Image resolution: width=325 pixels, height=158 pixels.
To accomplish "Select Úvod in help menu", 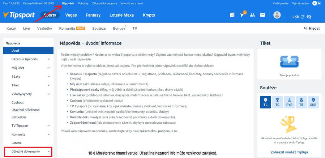I will [x=28, y=50].
